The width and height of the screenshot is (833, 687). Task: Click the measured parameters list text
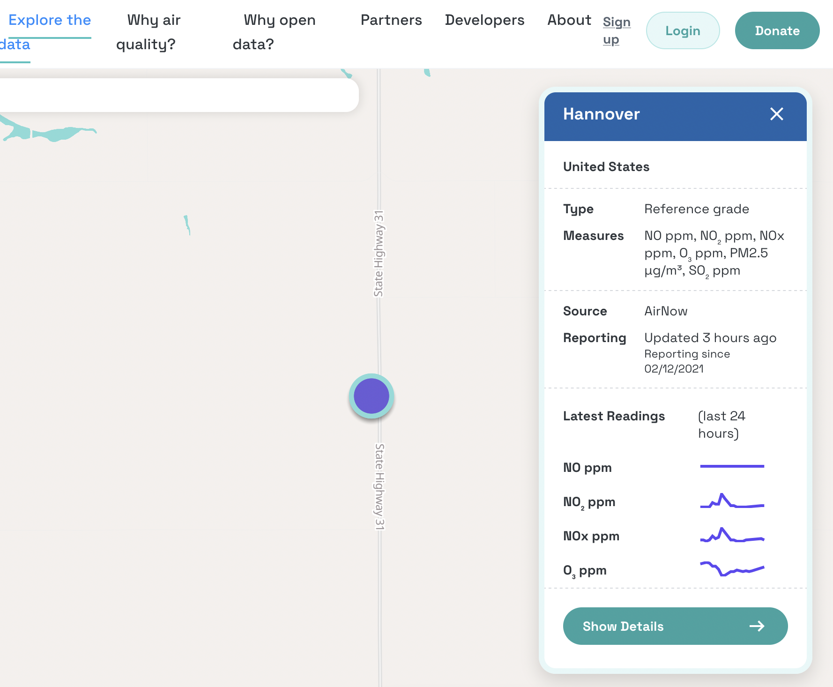pos(714,253)
